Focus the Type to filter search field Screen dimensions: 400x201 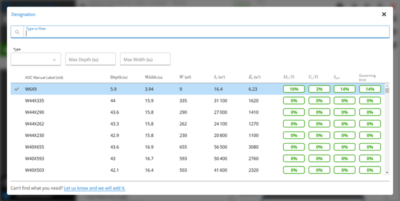206,32
